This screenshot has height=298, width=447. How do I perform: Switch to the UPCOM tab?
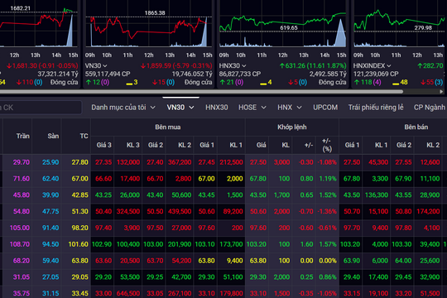click(x=325, y=108)
